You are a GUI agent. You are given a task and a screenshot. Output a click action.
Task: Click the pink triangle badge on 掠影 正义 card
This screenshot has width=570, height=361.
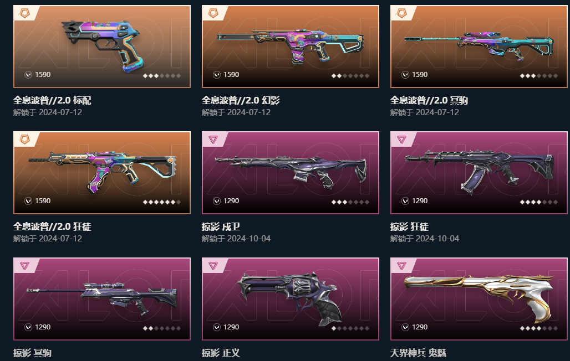coord(213,266)
